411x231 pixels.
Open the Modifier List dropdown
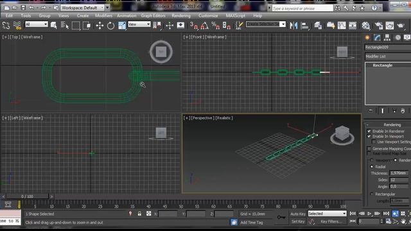[388, 56]
